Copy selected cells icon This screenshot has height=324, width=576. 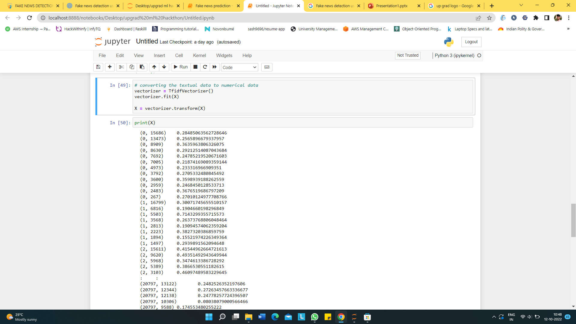point(132,67)
